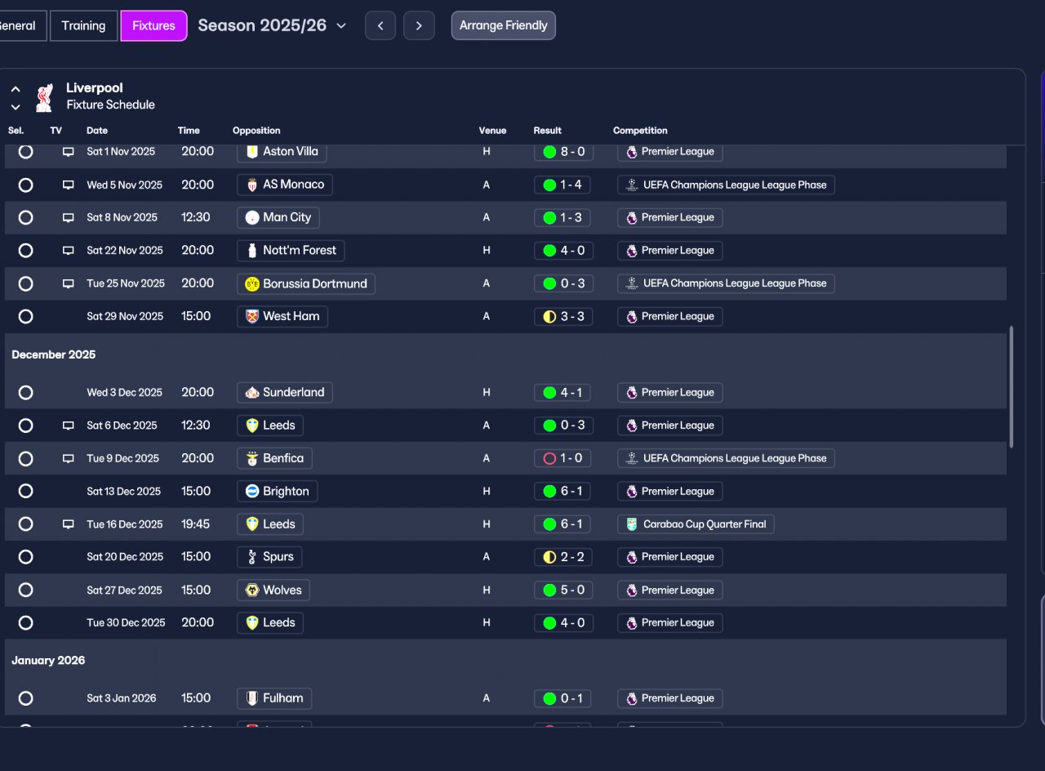Click the Wolves club badge
This screenshot has width=1045, height=771.
(252, 590)
